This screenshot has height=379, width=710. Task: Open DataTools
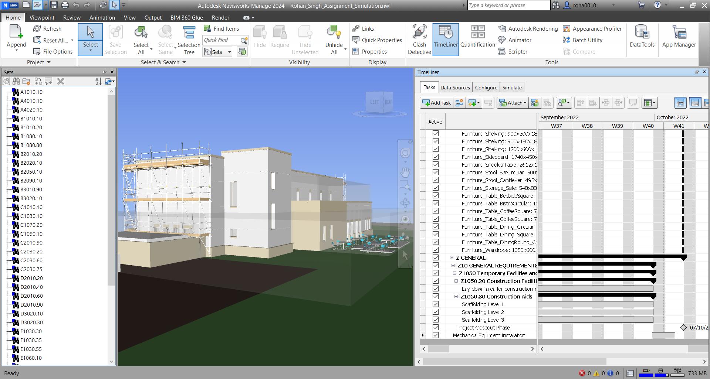click(642, 36)
